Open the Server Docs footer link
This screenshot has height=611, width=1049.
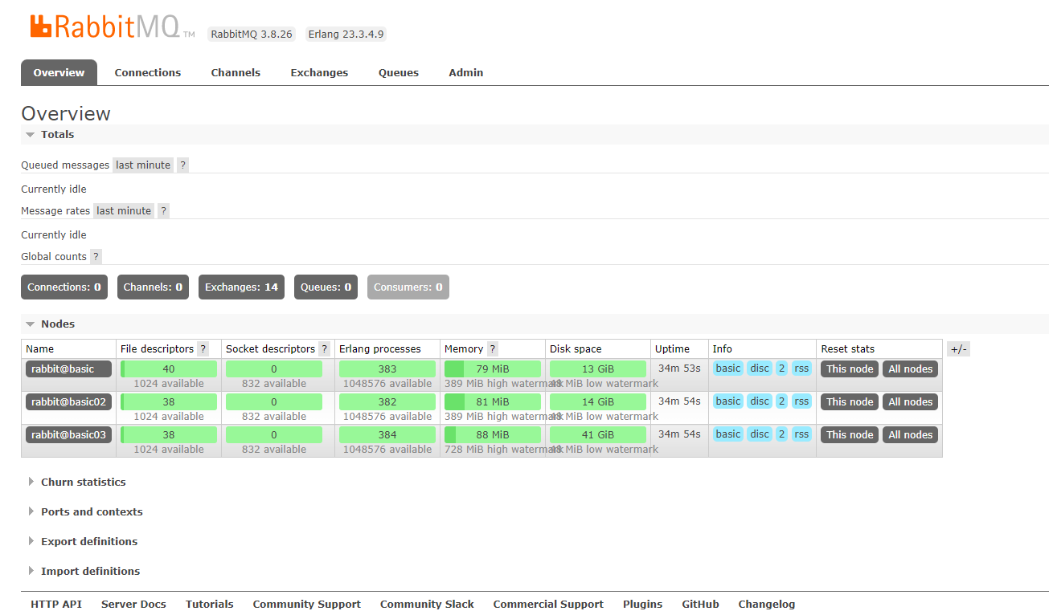point(133,604)
